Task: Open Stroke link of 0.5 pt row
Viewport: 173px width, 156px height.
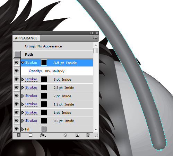Action: coord(31,121)
